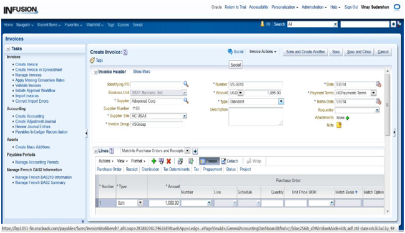Click the Tags icon below Create Invoice

(92, 60)
